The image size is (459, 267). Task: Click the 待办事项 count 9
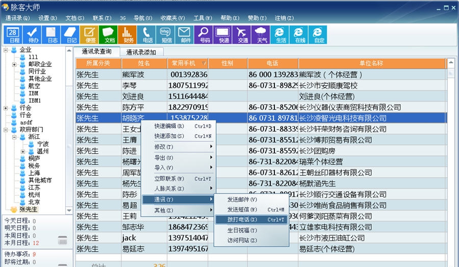tap(34, 254)
